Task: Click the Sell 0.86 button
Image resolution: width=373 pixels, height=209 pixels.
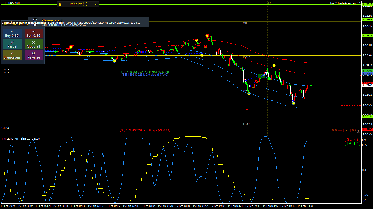Action: click(33, 33)
